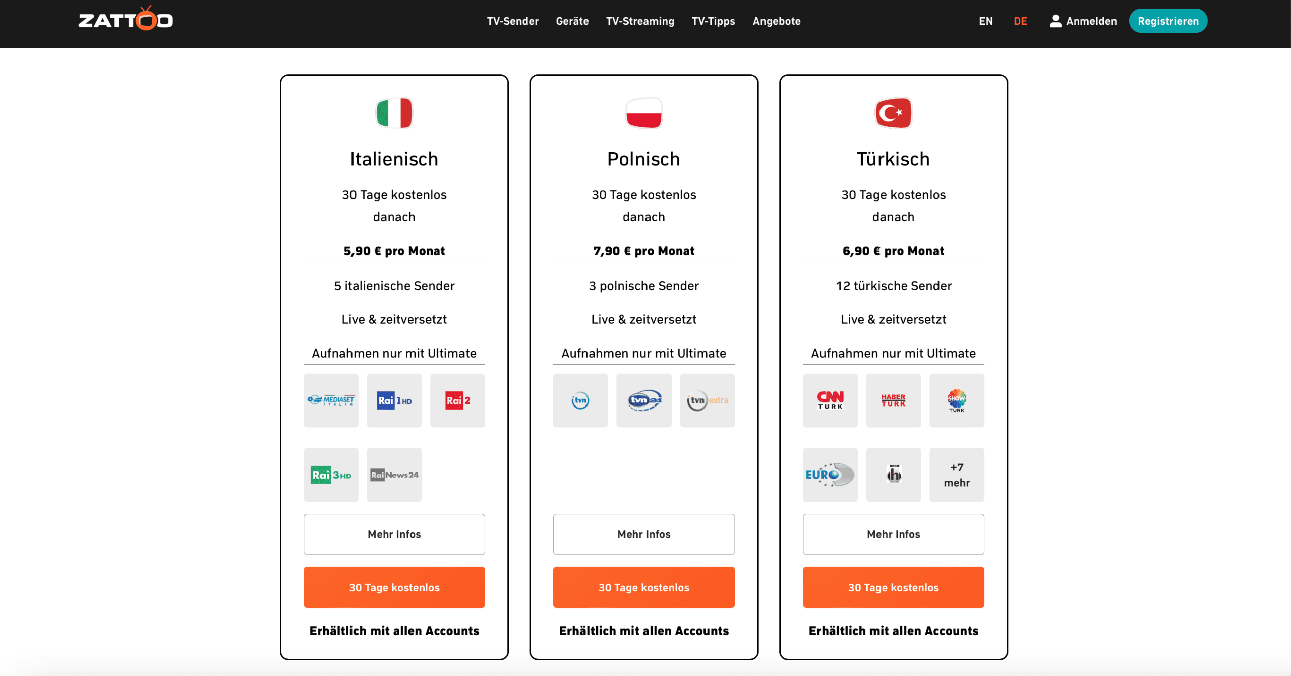Select the Rai 2 channel logo
The height and width of the screenshot is (676, 1291).
tap(457, 400)
